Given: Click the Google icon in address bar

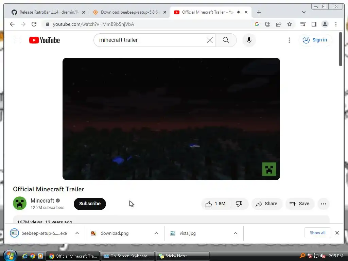Looking at the screenshot, I should (x=257, y=24).
